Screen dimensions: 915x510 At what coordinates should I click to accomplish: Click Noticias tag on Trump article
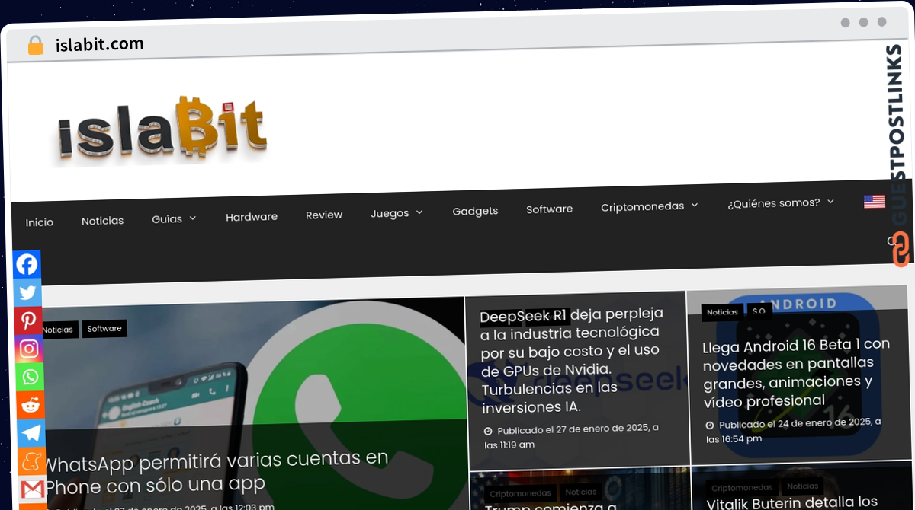(x=581, y=492)
